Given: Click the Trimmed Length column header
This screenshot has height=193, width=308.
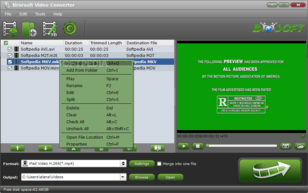Looking at the screenshot, I should (107, 43).
